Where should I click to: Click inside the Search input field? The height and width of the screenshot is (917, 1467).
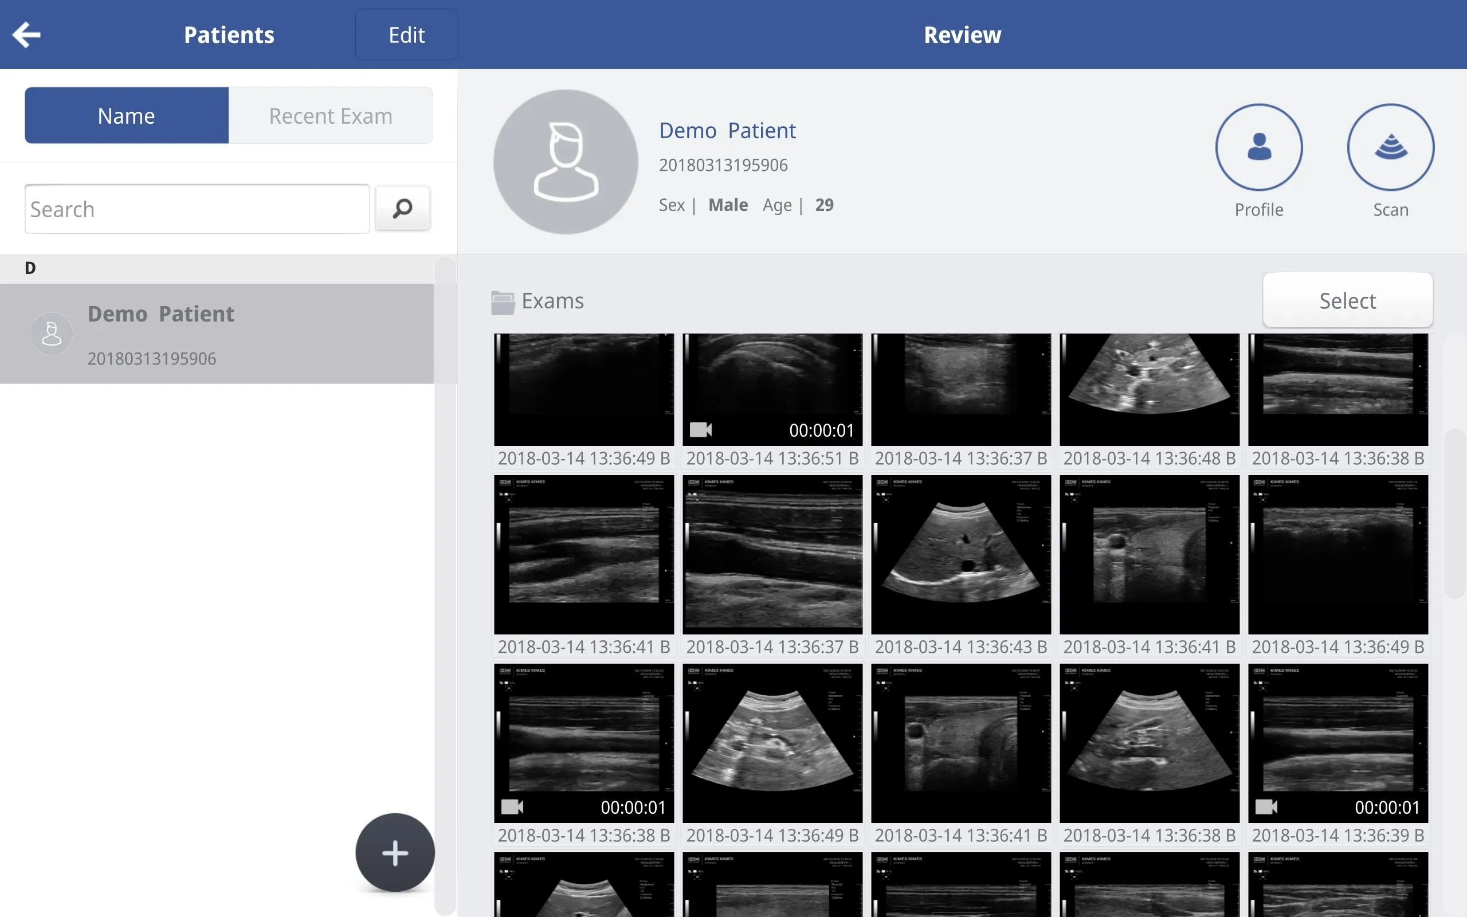197,209
